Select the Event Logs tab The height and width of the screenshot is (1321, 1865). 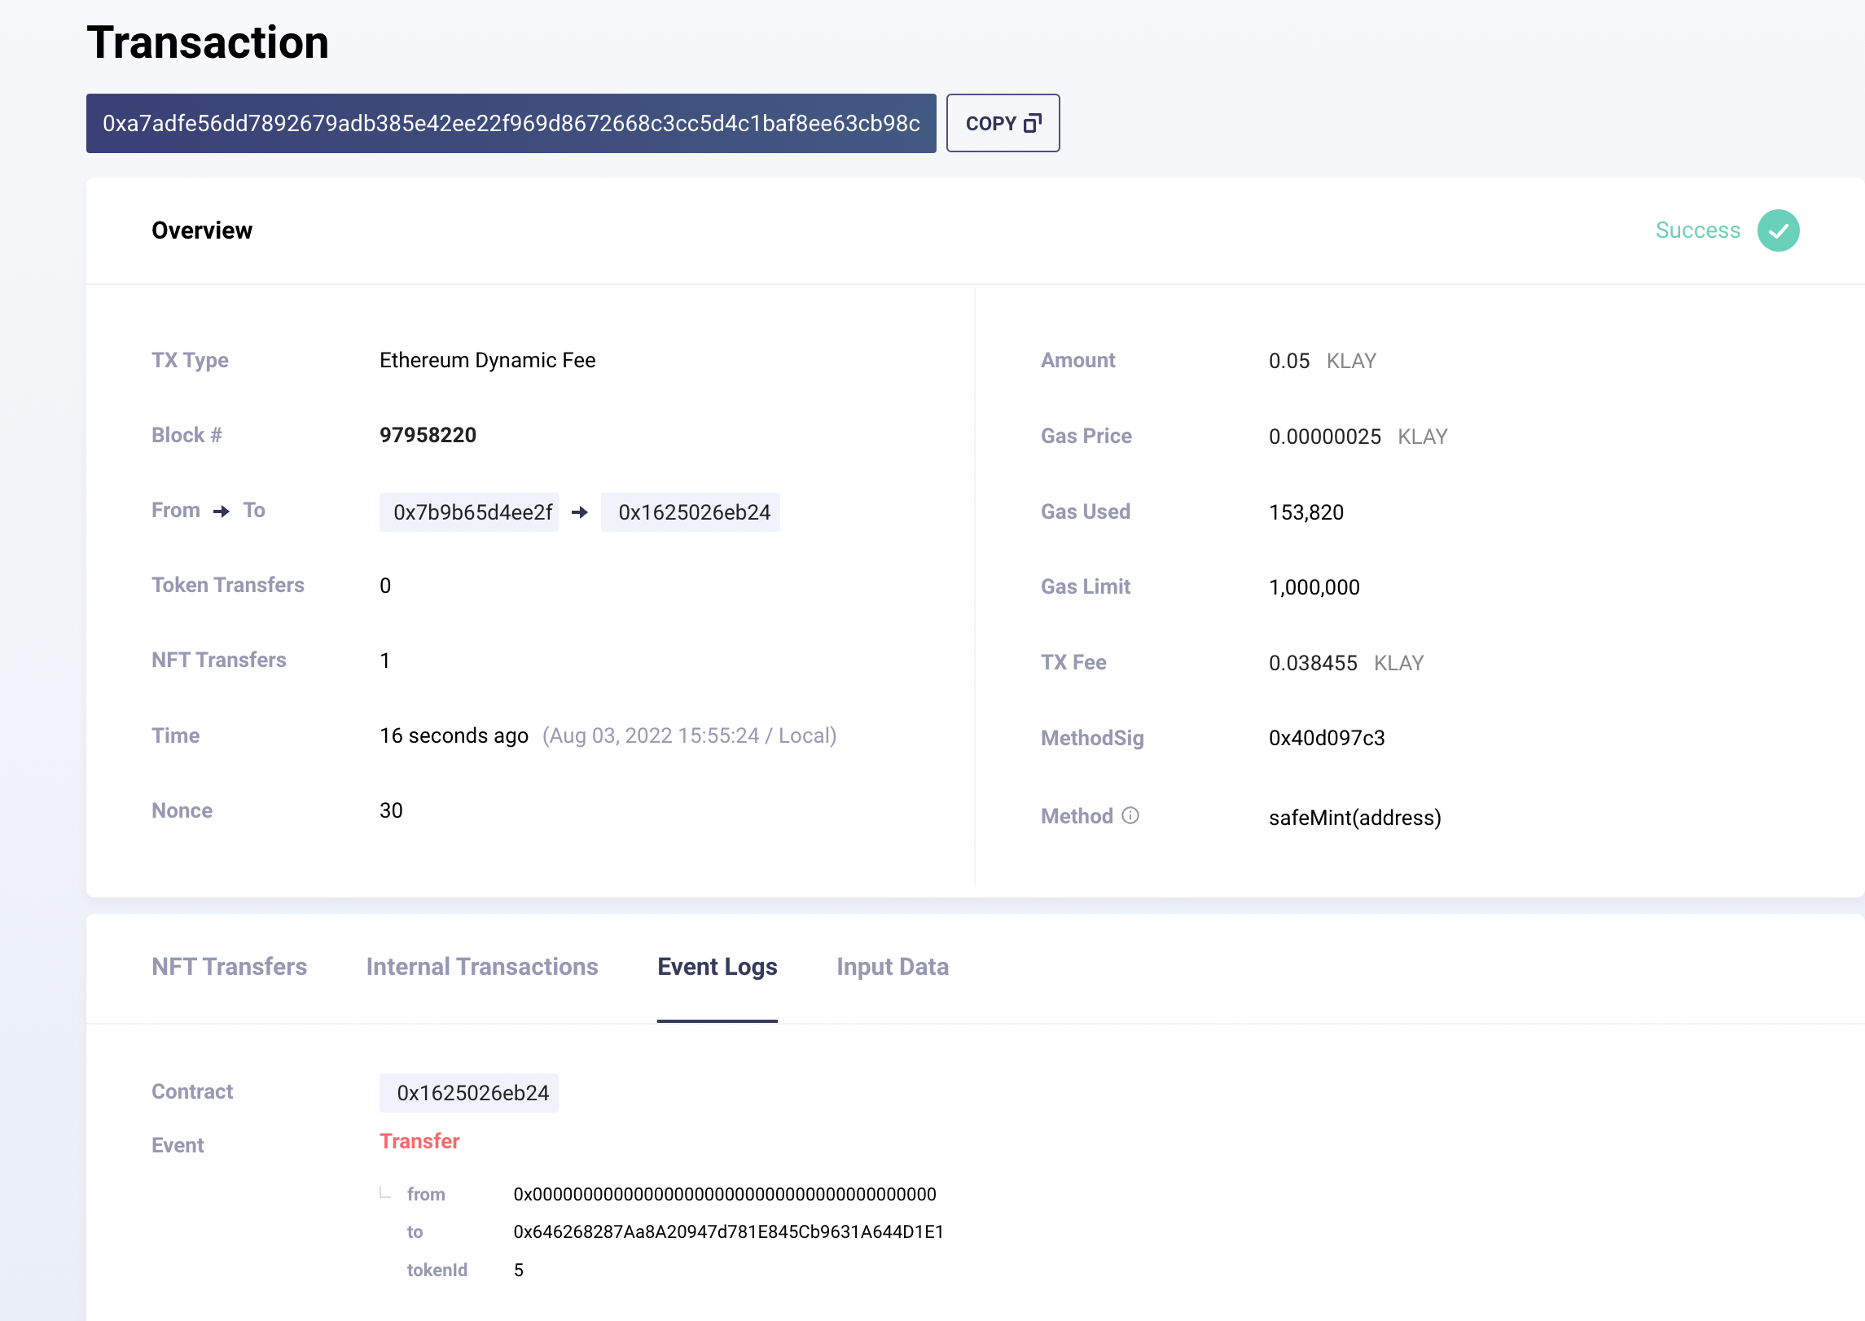[x=717, y=967]
